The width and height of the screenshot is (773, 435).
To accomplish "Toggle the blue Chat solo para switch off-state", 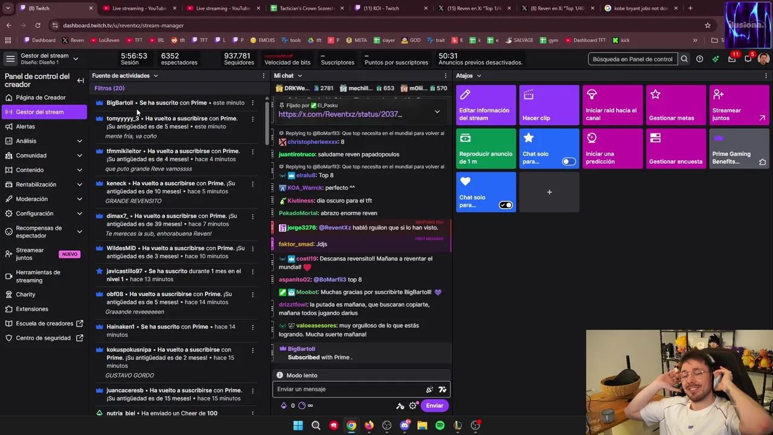I will click(569, 161).
